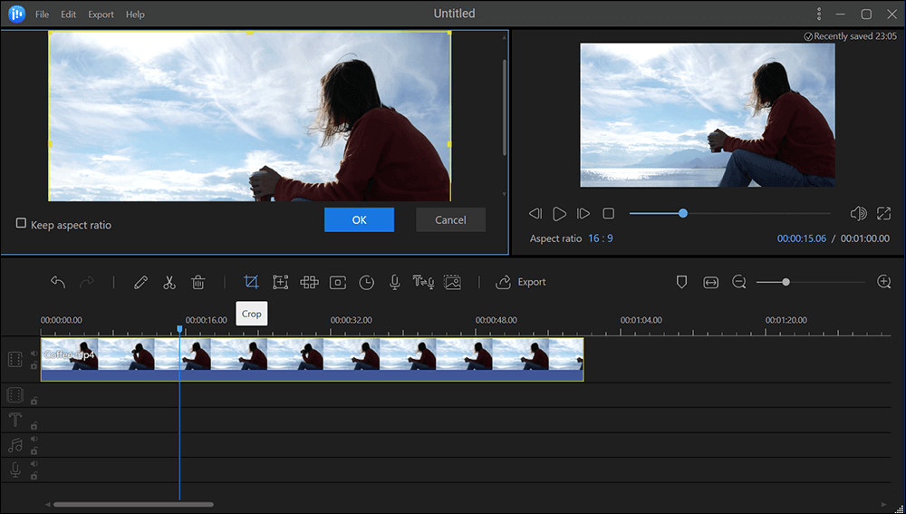This screenshot has width=906, height=514.
Task: Select the Coffee.mp4 clip on timeline
Action: click(312, 360)
